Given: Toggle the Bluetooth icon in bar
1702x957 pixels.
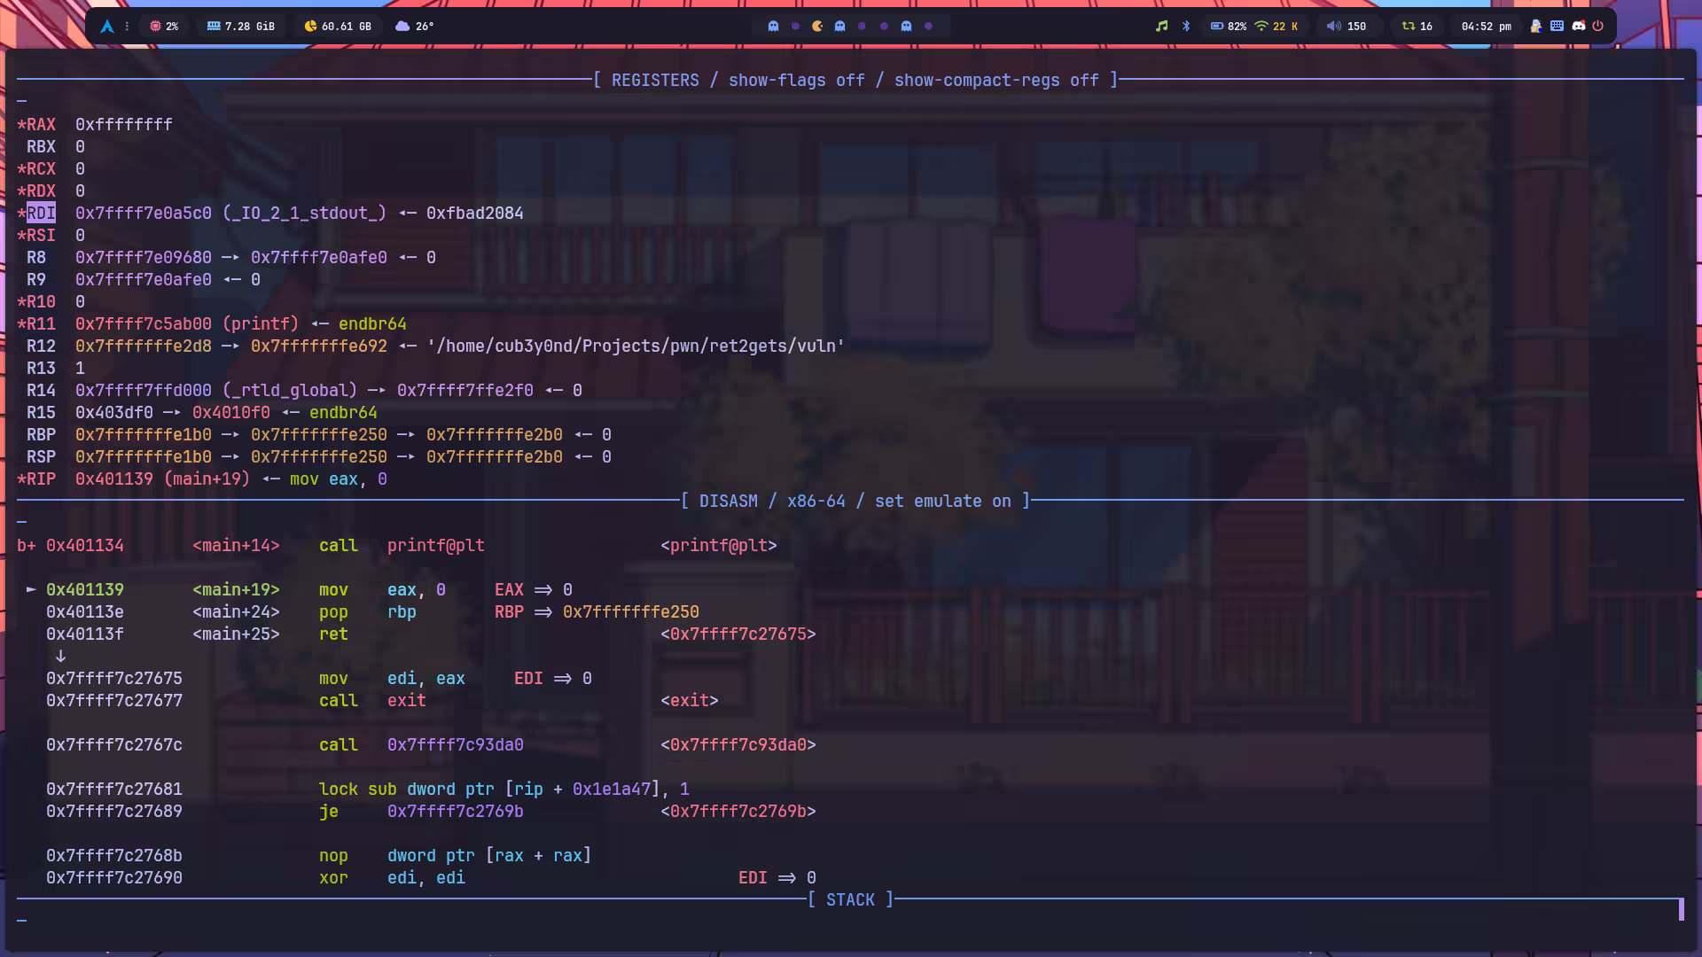Looking at the screenshot, I should (1186, 27).
